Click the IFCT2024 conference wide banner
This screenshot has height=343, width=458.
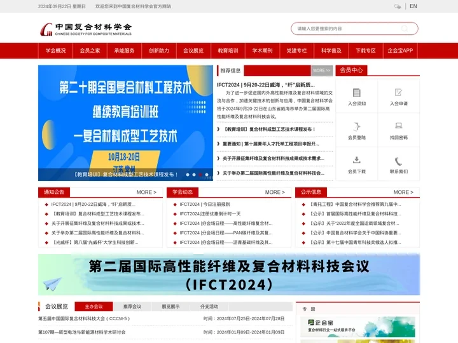coord(229,274)
